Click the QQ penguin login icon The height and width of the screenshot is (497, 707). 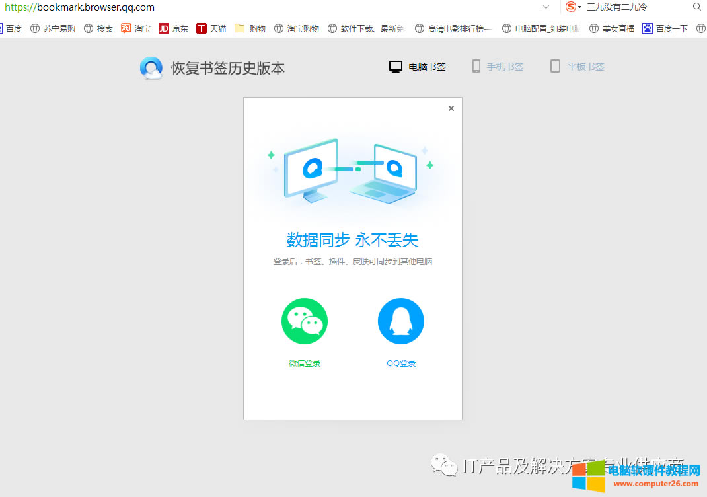[x=401, y=321]
